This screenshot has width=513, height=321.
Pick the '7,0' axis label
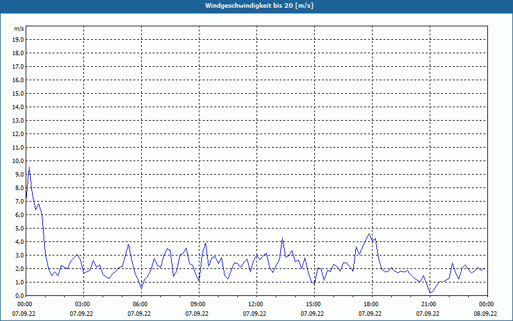(19, 201)
